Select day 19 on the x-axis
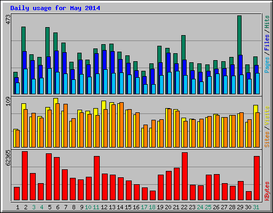Viewport: 273px width, 213px height. (160, 207)
